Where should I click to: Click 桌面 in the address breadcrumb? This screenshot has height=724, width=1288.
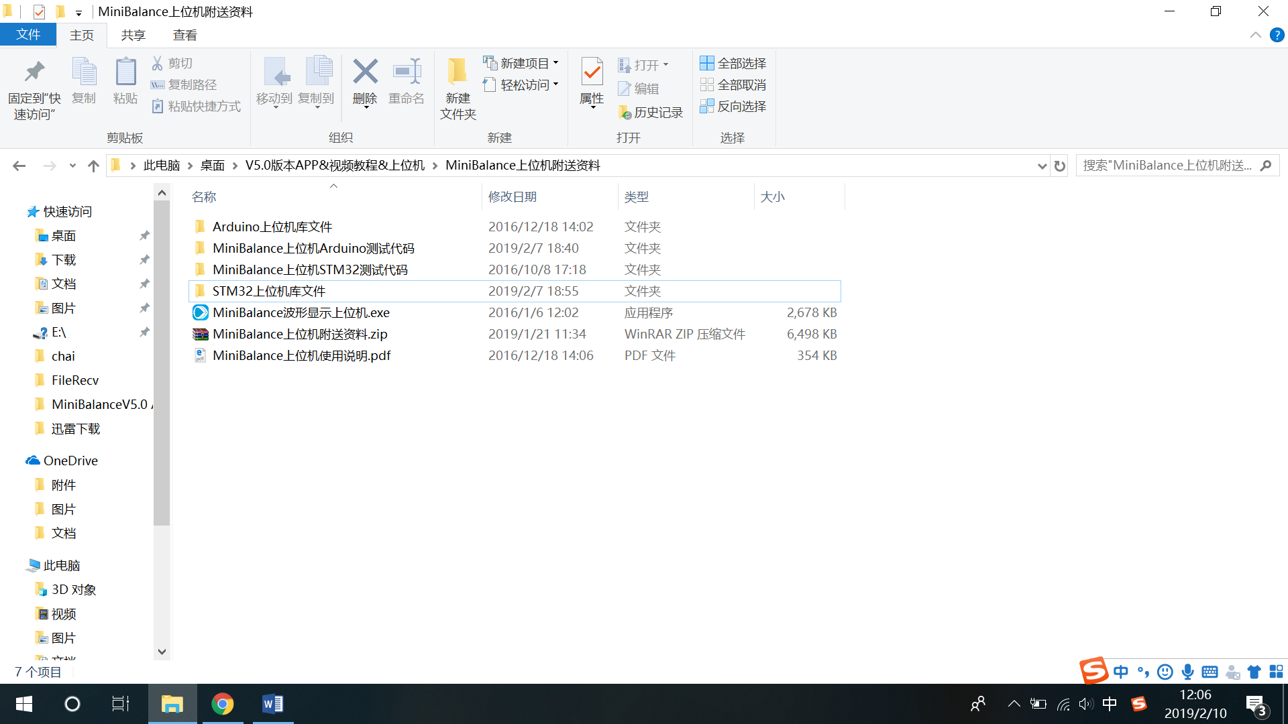point(213,166)
